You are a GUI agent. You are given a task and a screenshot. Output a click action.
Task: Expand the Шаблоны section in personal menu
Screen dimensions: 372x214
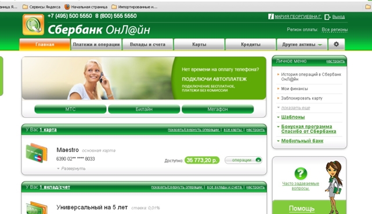[292, 117]
